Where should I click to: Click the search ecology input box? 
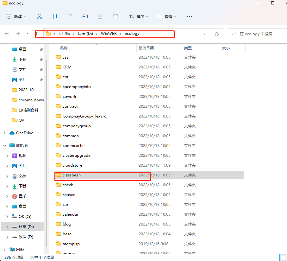tap(258, 34)
